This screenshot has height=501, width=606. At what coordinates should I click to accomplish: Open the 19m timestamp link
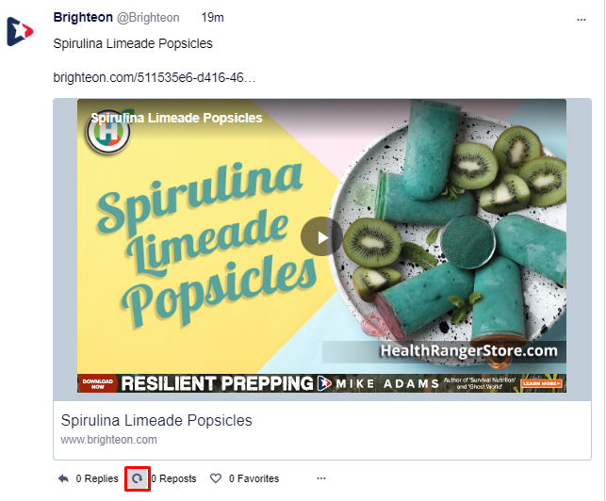pyautogui.click(x=213, y=17)
